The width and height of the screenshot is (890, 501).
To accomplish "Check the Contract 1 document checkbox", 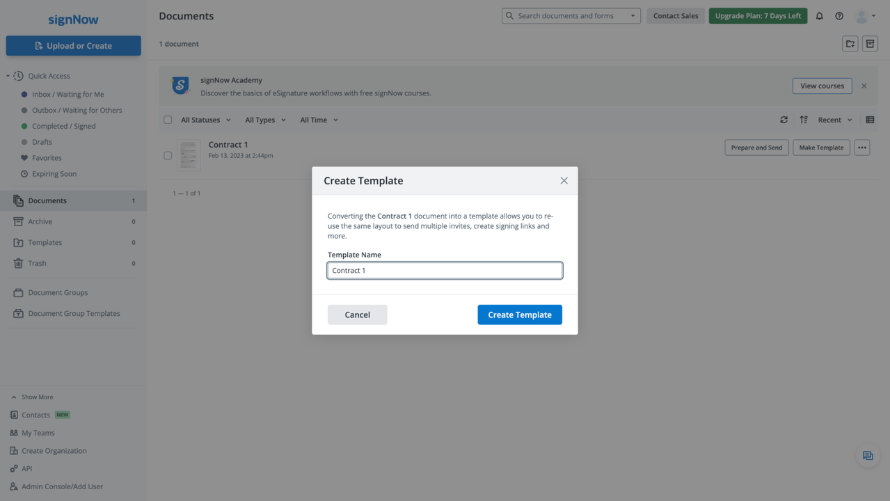I will point(168,155).
